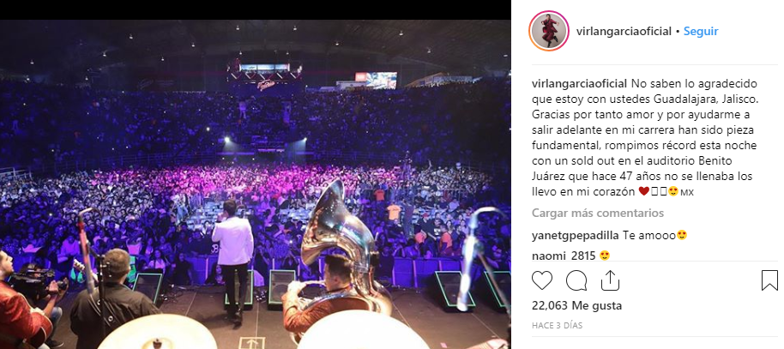The width and height of the screenshot is (784, 349).
Task: Follow the account via Seguir
Action: pos(701,32)
